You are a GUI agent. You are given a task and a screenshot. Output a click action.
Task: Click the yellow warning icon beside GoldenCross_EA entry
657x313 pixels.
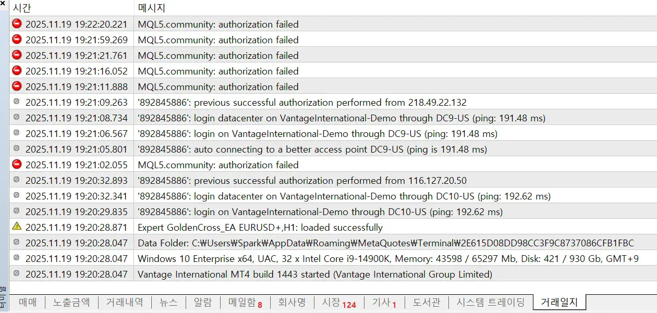[17, 227]
